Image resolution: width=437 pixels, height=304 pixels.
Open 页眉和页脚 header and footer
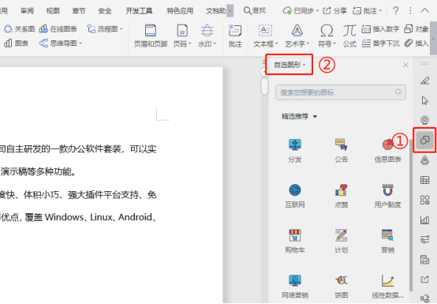coord(151,36)
